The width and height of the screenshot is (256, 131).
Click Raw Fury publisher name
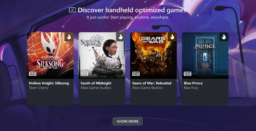click(191, 88)
